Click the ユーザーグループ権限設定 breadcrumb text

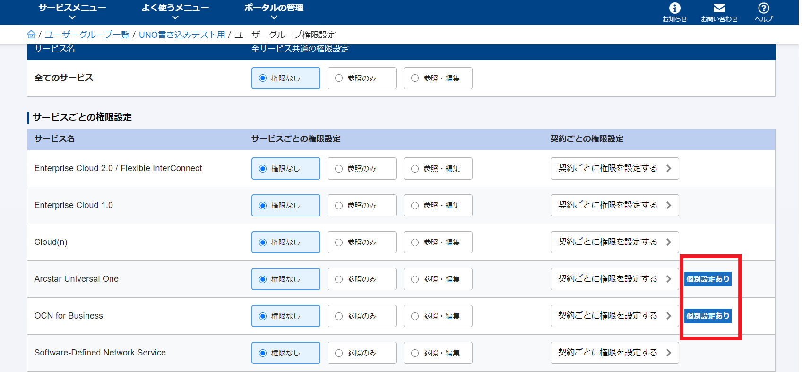click(x=285, y=35)
